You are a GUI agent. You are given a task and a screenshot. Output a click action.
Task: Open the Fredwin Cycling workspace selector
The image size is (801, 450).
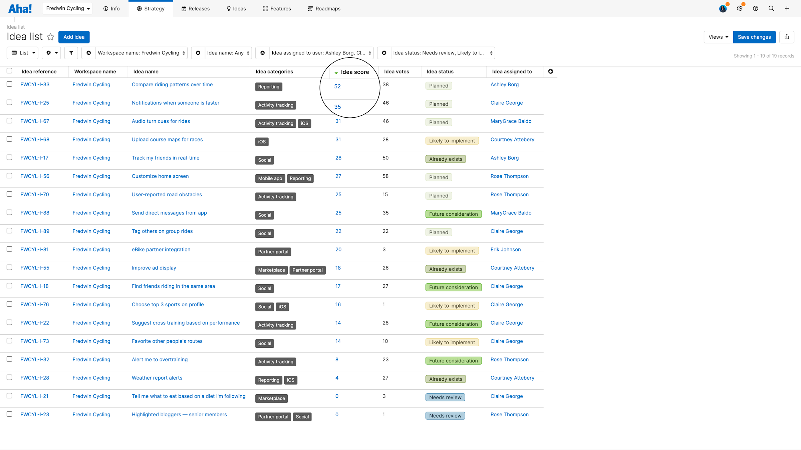pyautogui.click(x=67, y=8)
